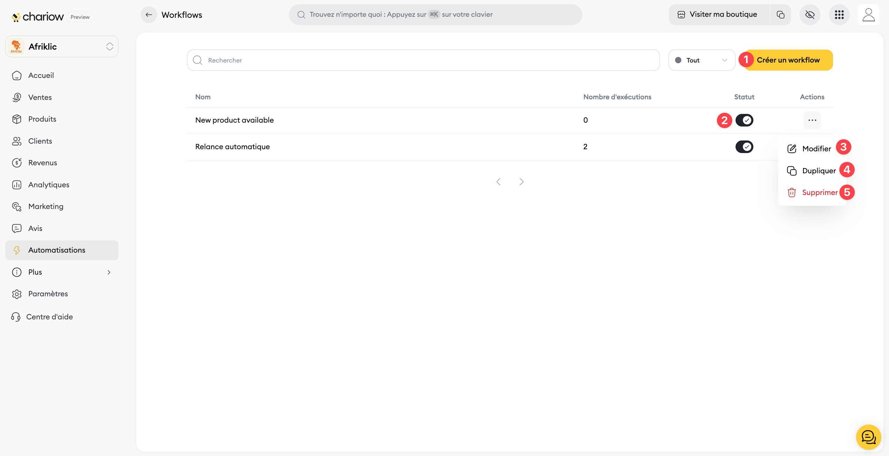This screenshot has width=889, height=456.
Task: Open the Tout status filter dropdown
Action: coord(701,60)
